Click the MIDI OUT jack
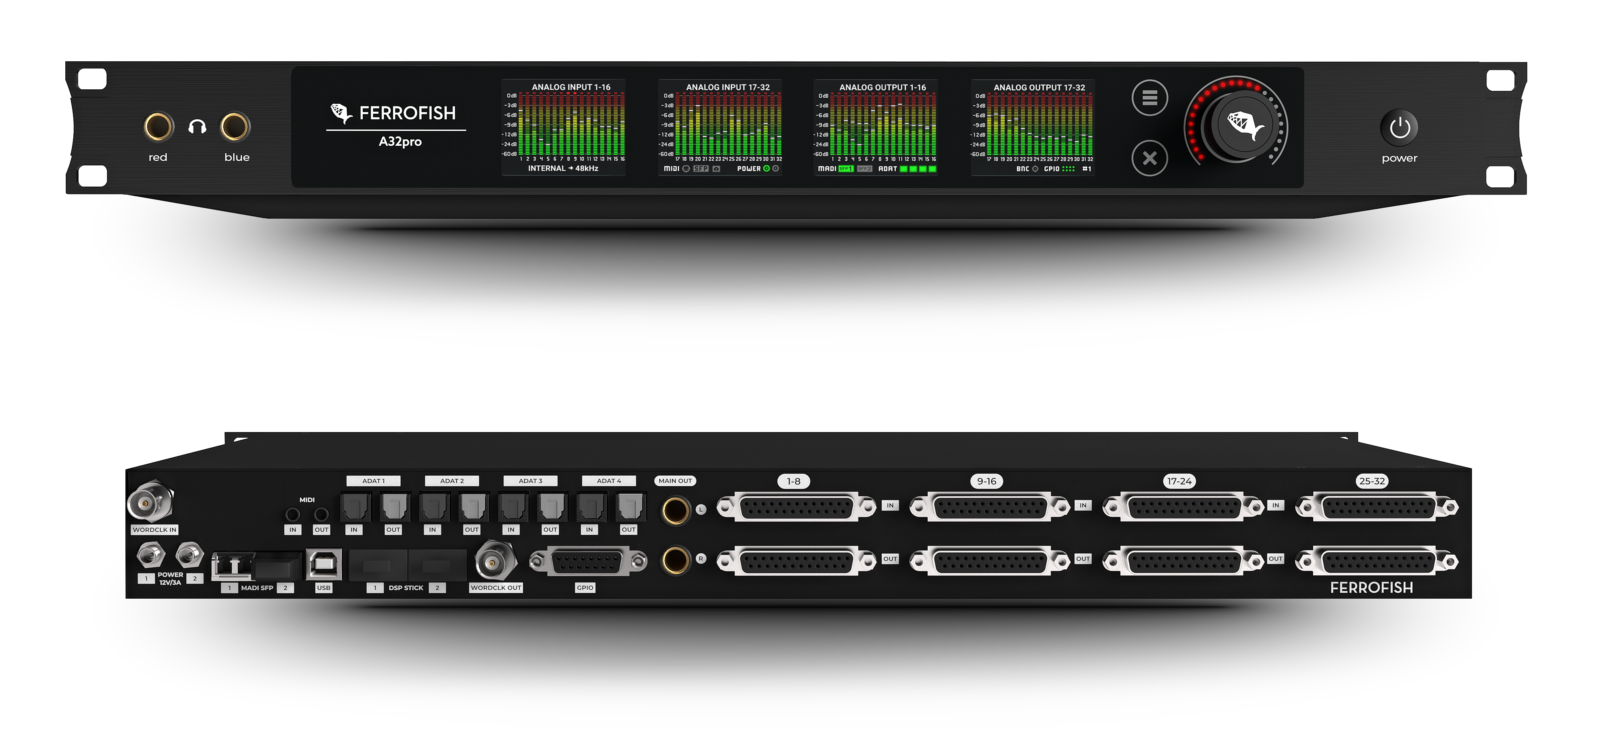The width and height of the screenshot is (1603, 742). [x=321, y=515]
